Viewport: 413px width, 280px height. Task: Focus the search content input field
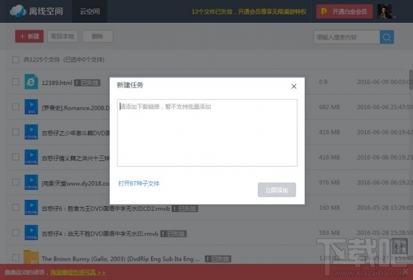click(x=347, y=37)
